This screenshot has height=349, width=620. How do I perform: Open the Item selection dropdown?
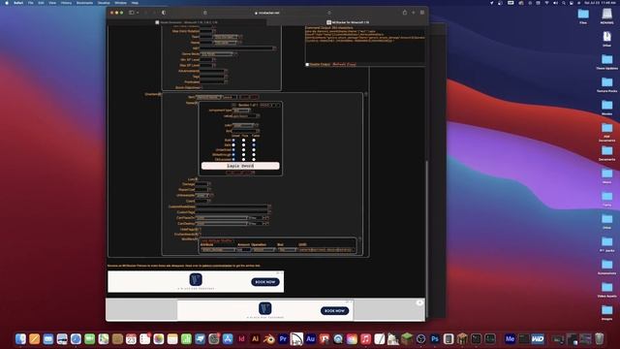[209, 97]
